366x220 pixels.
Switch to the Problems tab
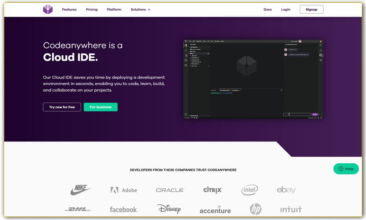tap(213, 90)
